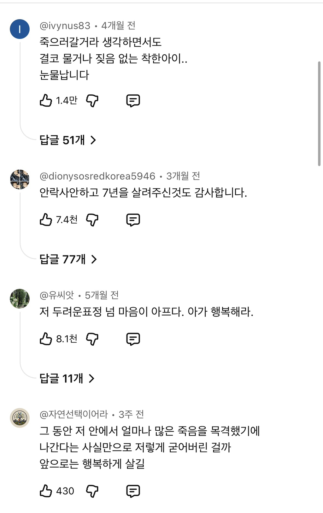323x513 pixels.
Task: Click the vertical scrollbar thumb
Action: click(x=319, y=114)
